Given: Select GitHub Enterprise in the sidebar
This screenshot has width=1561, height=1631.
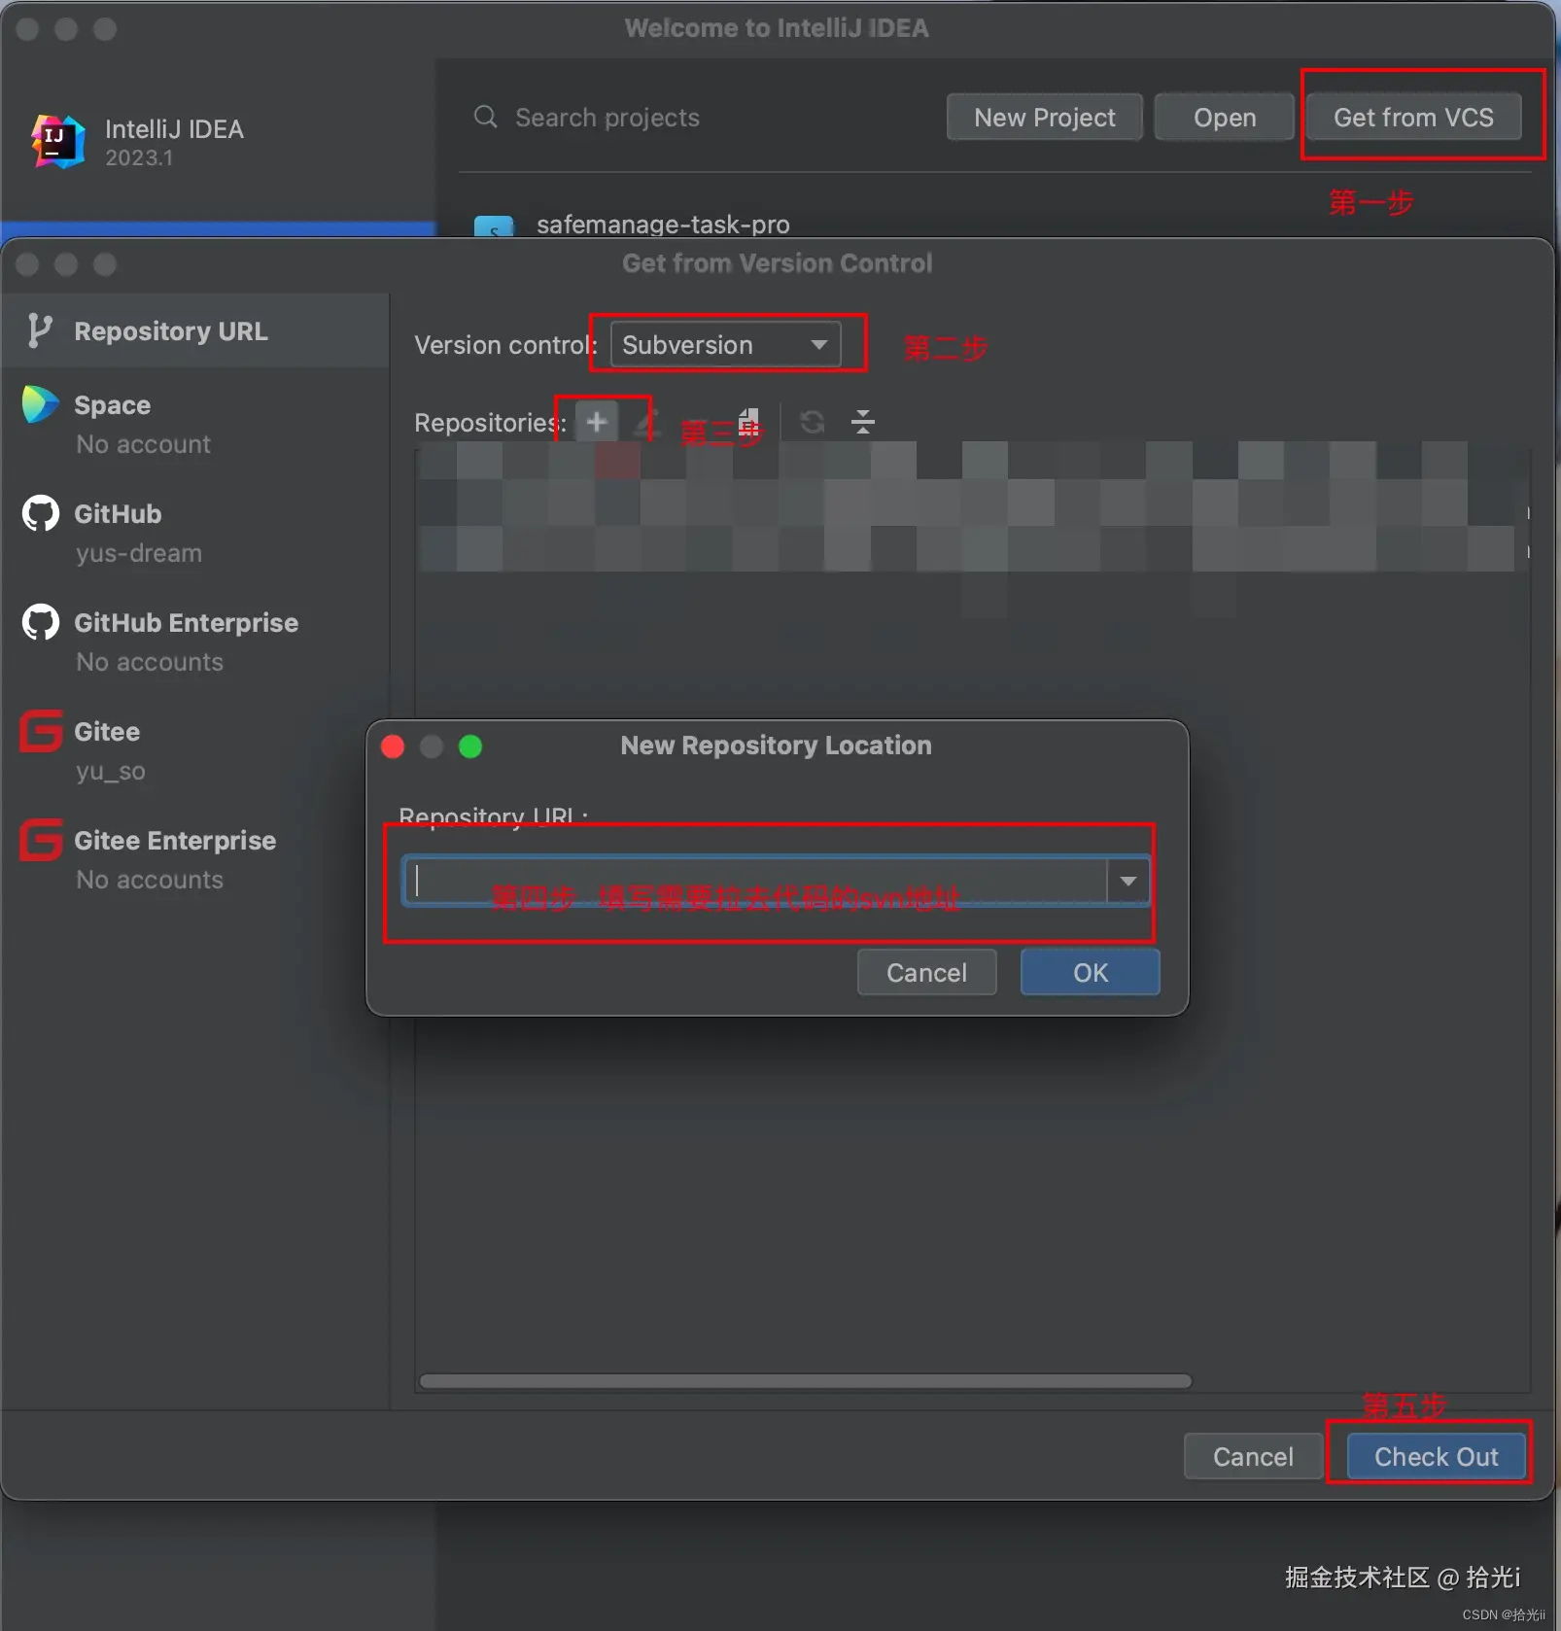Looking at the screenshot, I should tap(195, 642).
